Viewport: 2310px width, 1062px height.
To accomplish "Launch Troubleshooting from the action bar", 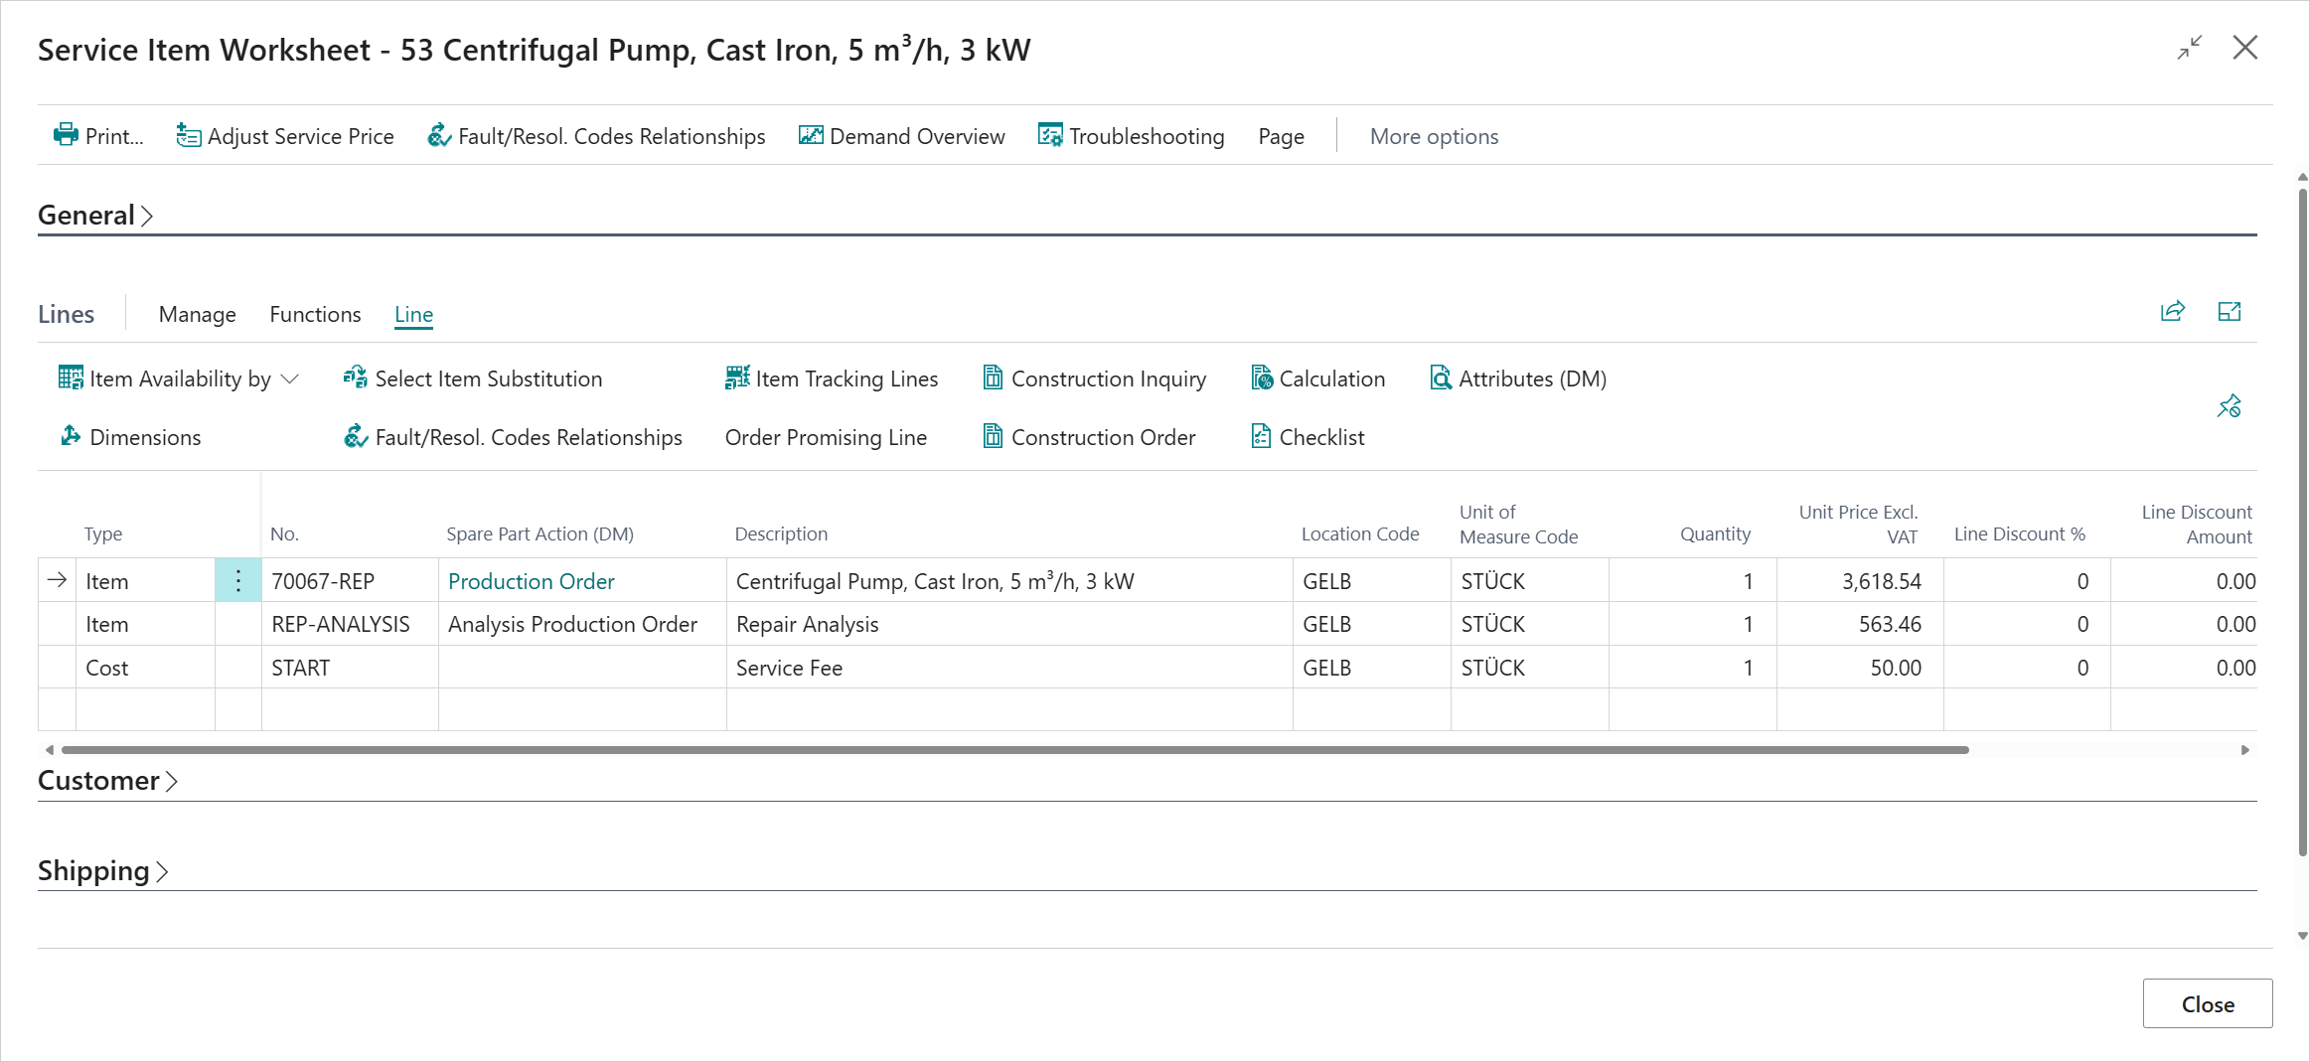I will pos(1131,136).
